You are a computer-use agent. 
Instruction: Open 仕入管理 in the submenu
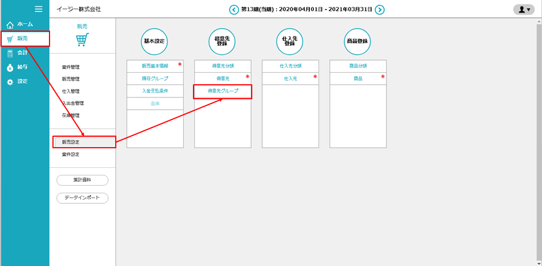(71, 91)
